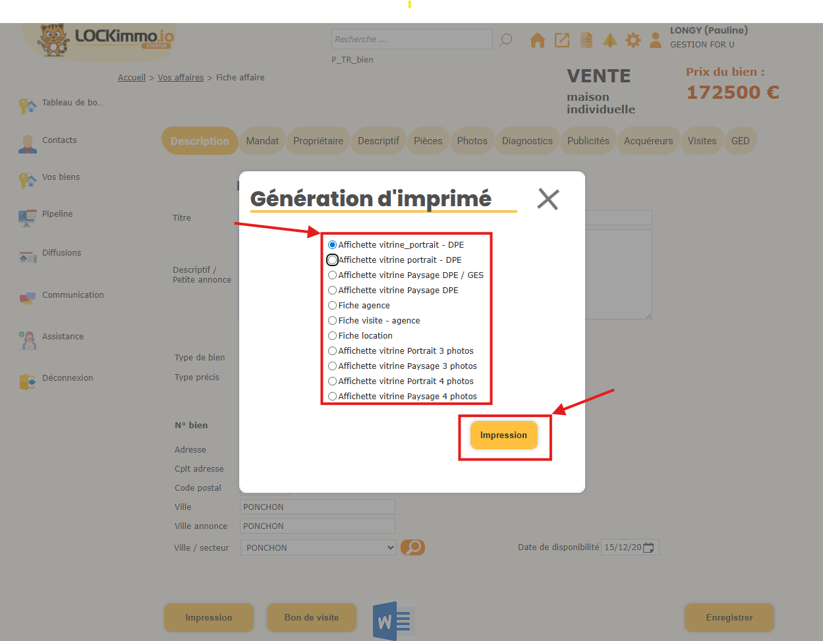This screenshot has height=641, width=823.
Task: Open the settings gear icon
Action: [633, 41]
